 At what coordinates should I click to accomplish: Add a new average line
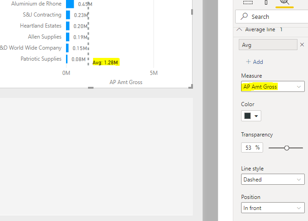[254, 62]
